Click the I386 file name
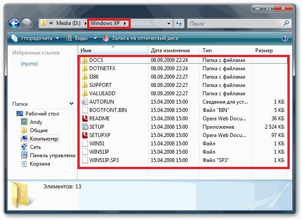This screenshot has height=220, width=302. pyautogui.click(x=94, y=77)
